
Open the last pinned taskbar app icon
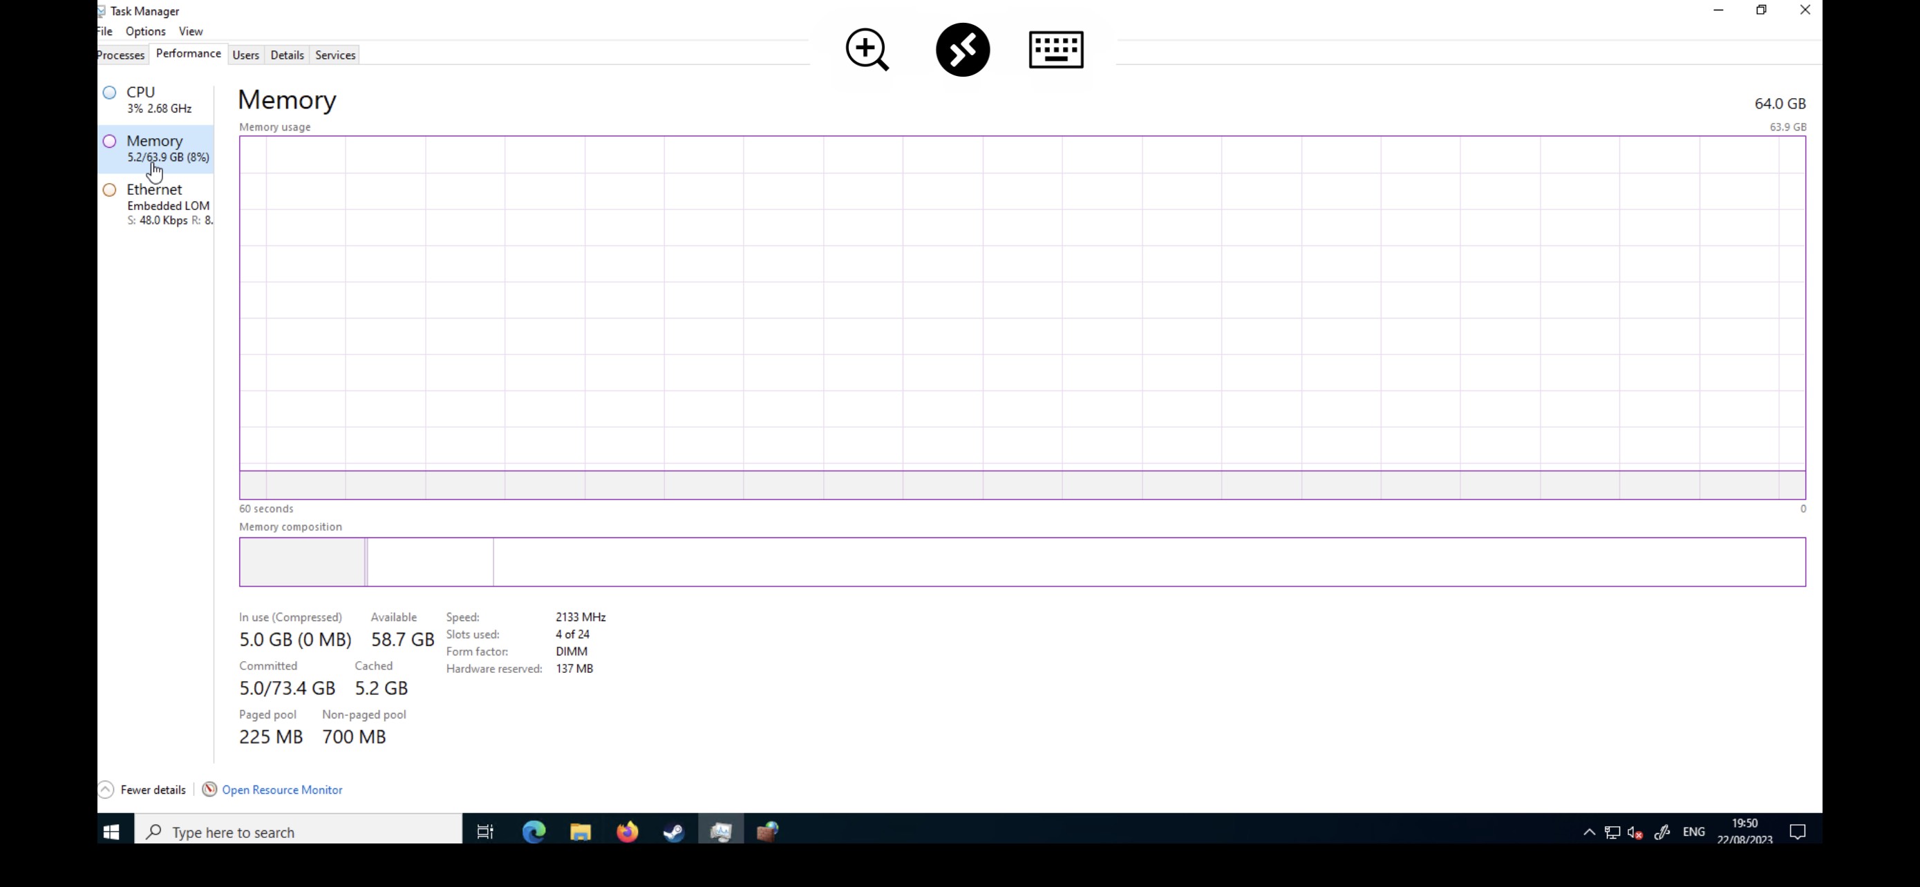(x=768, y=832)
